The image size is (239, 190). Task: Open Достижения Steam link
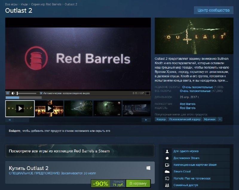[x=186, y=158]
